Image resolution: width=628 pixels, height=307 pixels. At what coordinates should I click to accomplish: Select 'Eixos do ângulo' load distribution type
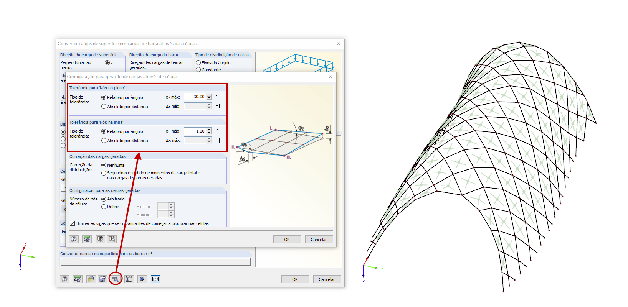tap(198, 63)
